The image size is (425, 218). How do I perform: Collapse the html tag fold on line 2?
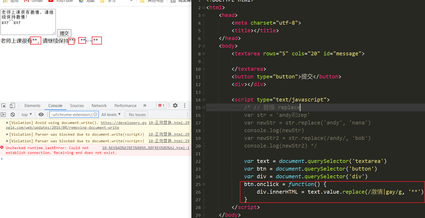(204, 8)
